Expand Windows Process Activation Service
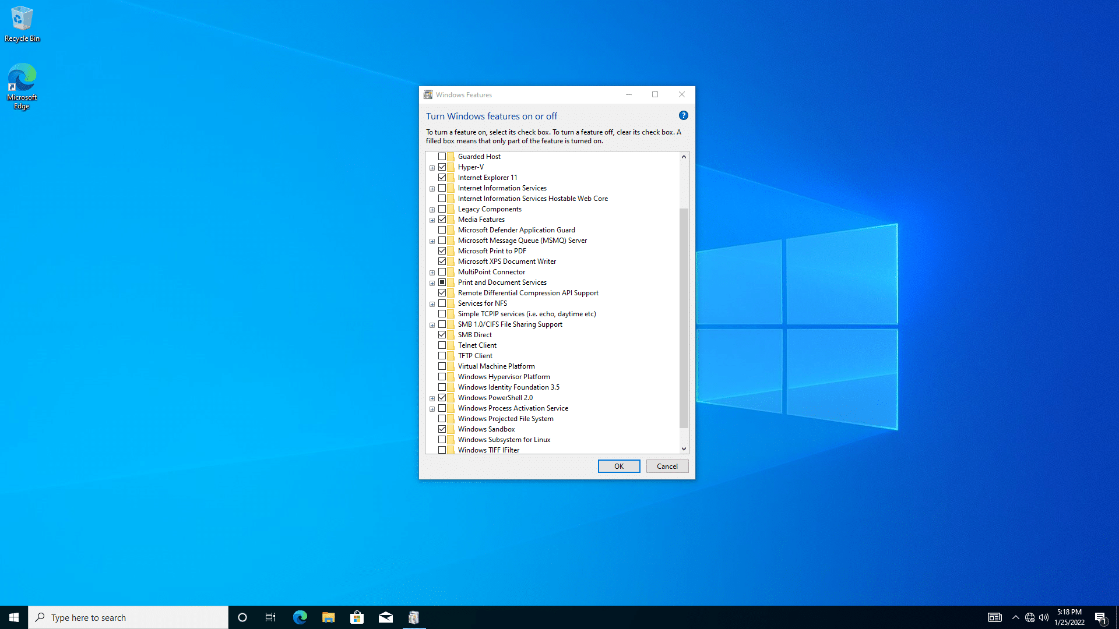 [x=432, y=409]
